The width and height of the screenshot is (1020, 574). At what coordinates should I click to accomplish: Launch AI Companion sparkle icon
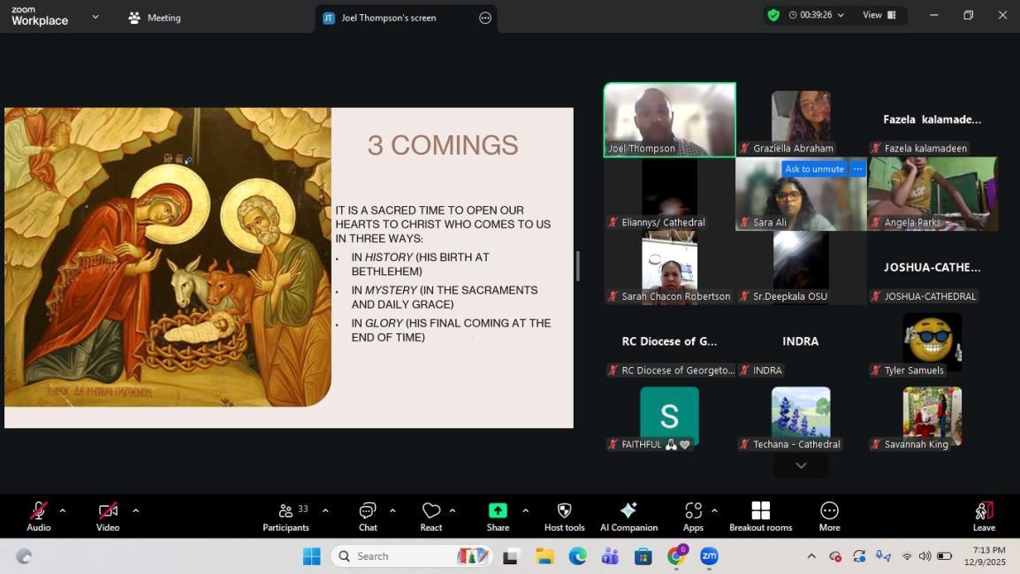point(628,511)
